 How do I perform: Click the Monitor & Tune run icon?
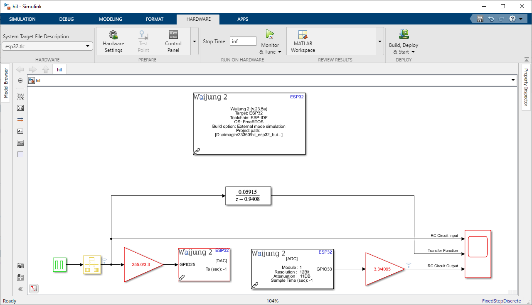pyautogui.click(x=270, y=35)
